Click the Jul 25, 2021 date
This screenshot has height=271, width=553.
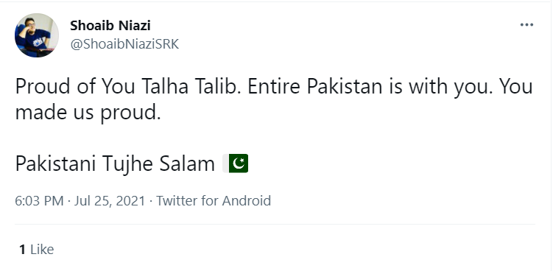tap(110, 201)
